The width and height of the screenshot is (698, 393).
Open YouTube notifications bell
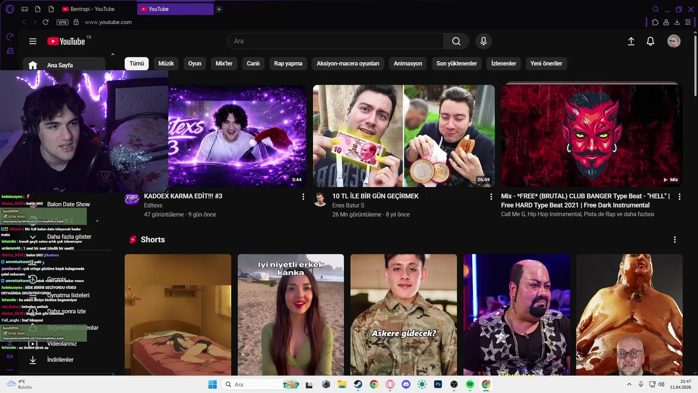pyautogui.click(x=651, y=41)
